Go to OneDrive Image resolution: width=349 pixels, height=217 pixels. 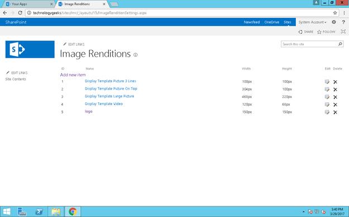272,22
